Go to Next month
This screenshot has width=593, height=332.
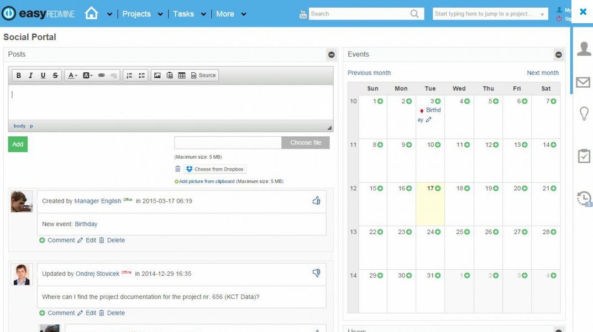(x=543, y=73)
